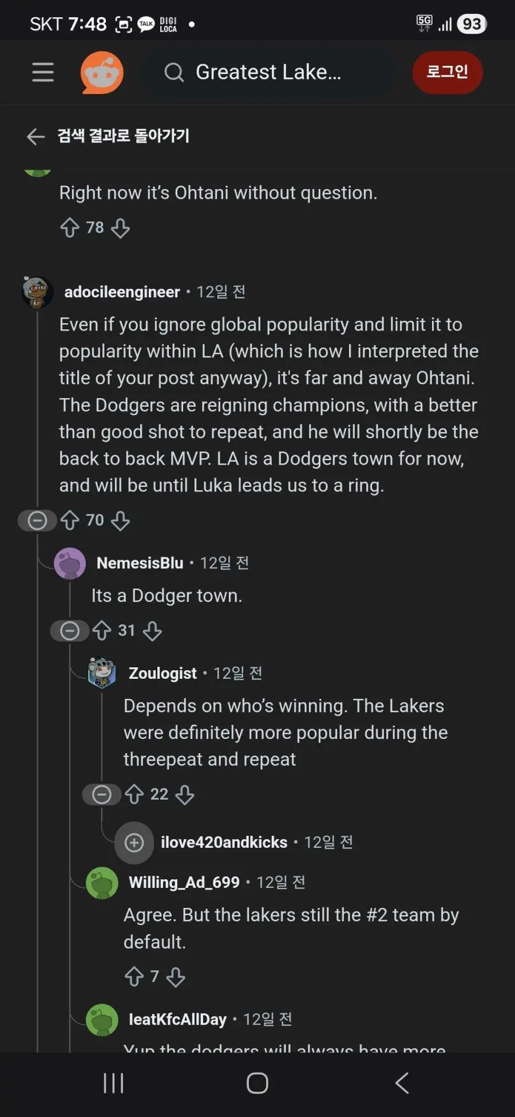Collapse Zoulogist's comment thread

pos(102,795)
